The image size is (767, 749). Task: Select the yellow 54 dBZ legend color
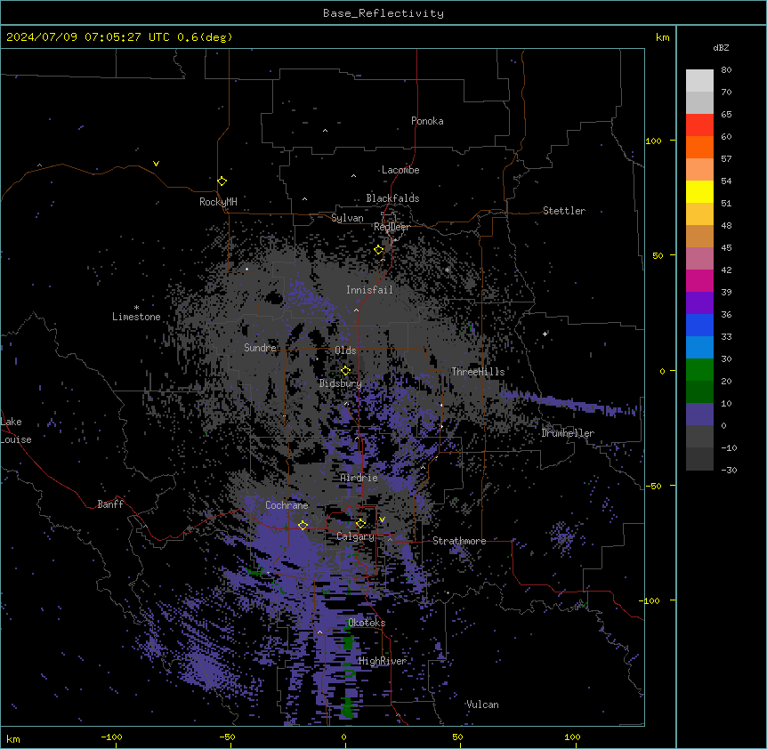699,191
